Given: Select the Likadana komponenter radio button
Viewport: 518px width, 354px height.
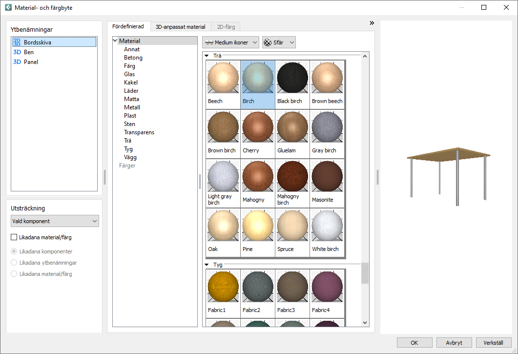Looking at the screenshot, I should [x=14, y=251].
